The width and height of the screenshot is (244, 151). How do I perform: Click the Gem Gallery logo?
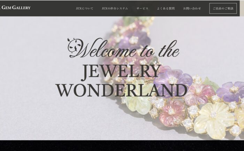15,7
